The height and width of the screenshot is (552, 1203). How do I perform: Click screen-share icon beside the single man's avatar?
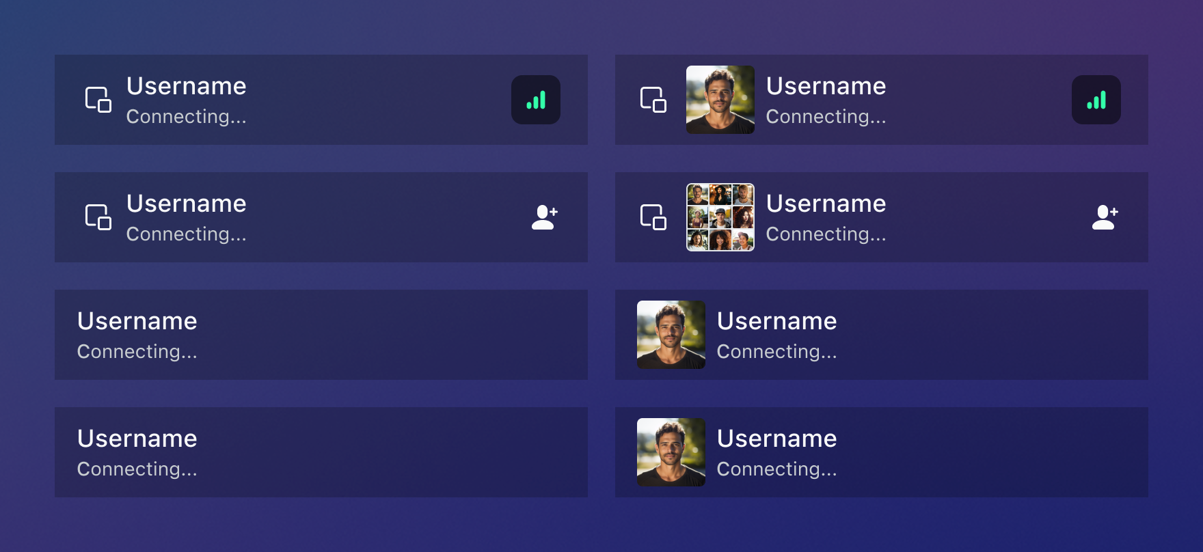[653, 100]
